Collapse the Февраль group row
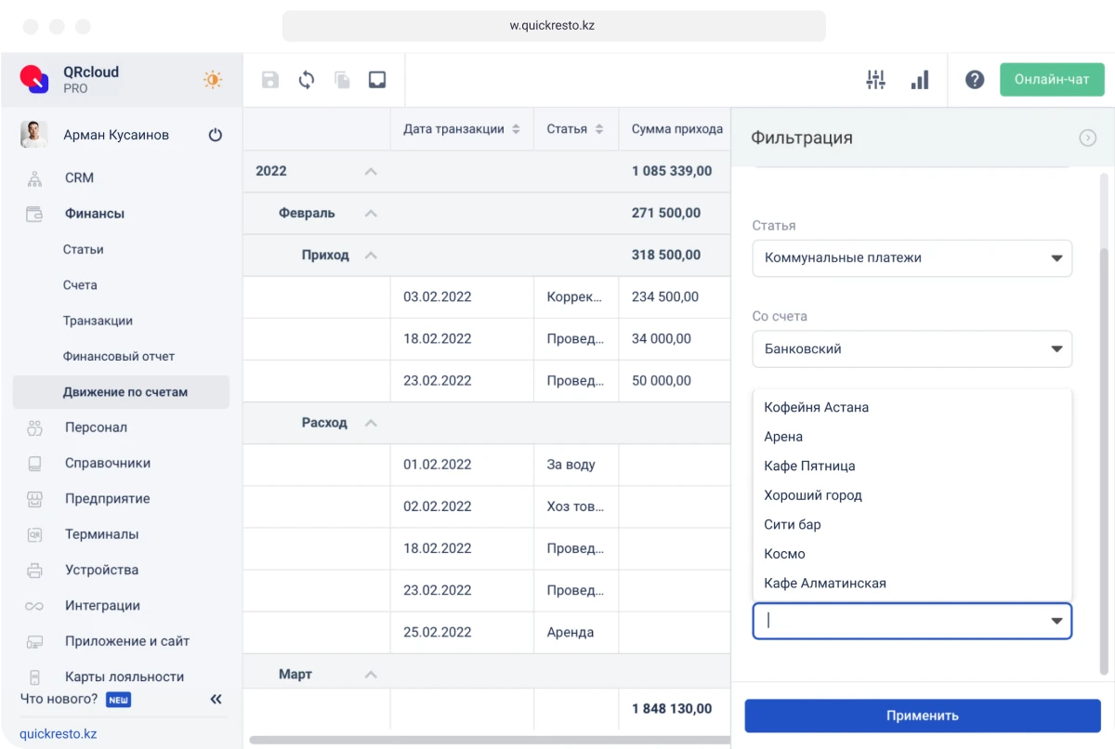This screenshot has width=1115, height=749. (371, 213)
